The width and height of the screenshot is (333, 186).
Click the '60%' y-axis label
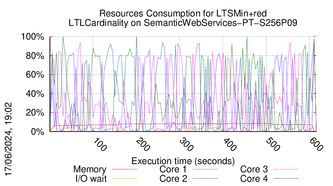click(x=35, y=75)
